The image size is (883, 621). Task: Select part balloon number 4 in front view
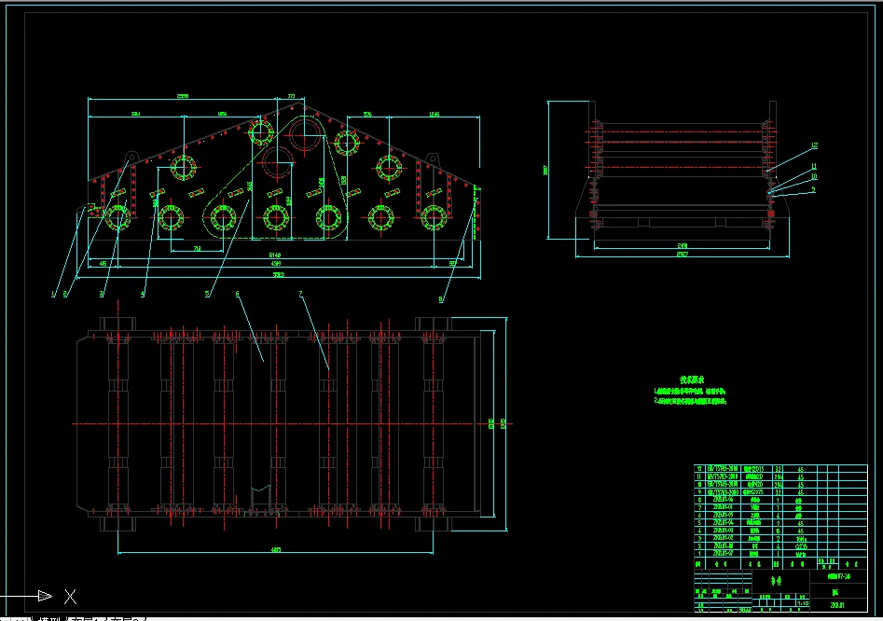143,294
